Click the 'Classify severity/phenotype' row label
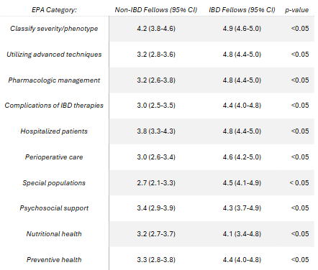This screenshot has width=318, height=270. coord(54,29)
